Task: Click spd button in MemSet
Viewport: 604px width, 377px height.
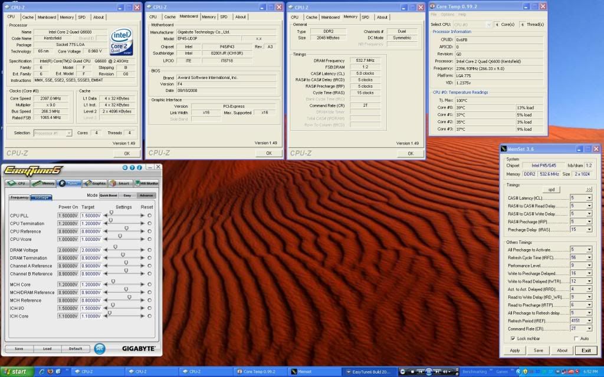Action: click(552, 190)
